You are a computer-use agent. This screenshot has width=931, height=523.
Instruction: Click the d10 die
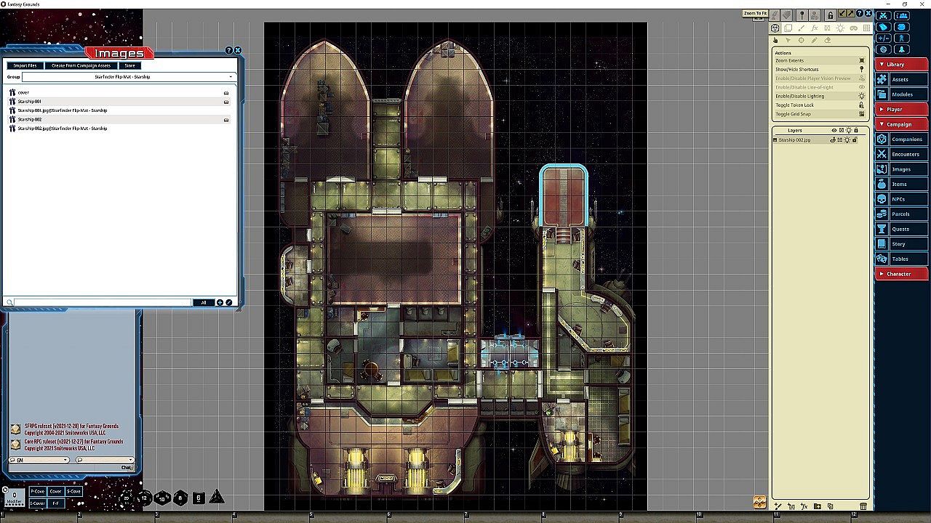(162, 498)
